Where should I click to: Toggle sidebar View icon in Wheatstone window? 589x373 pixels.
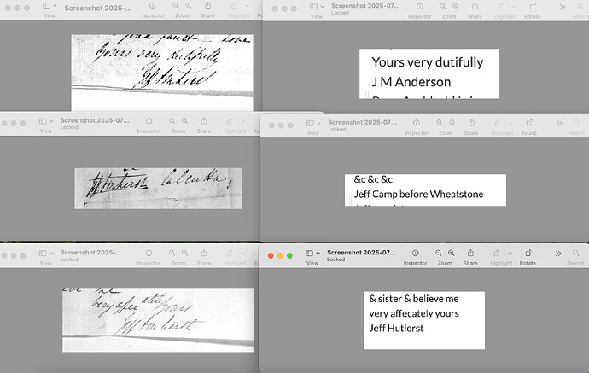[310, 123]
